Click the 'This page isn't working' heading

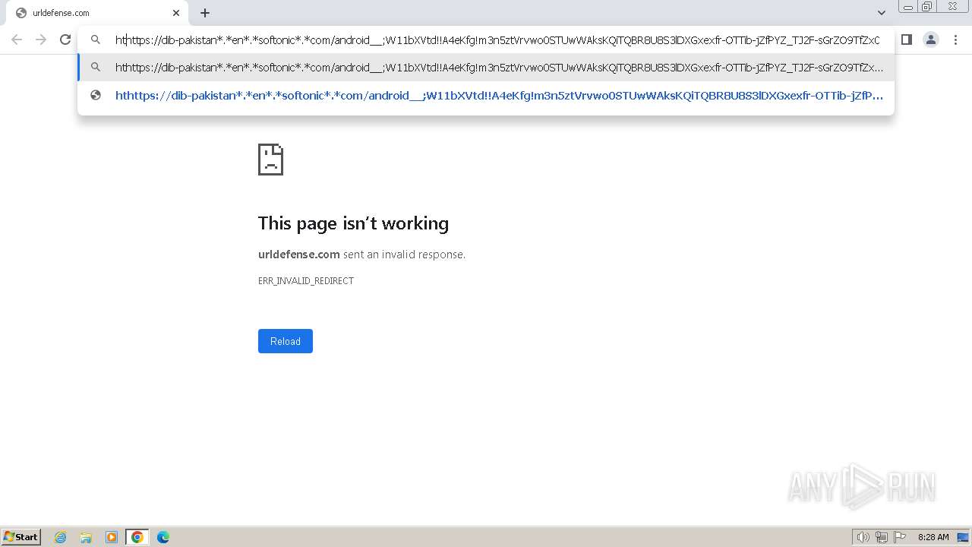353,223
